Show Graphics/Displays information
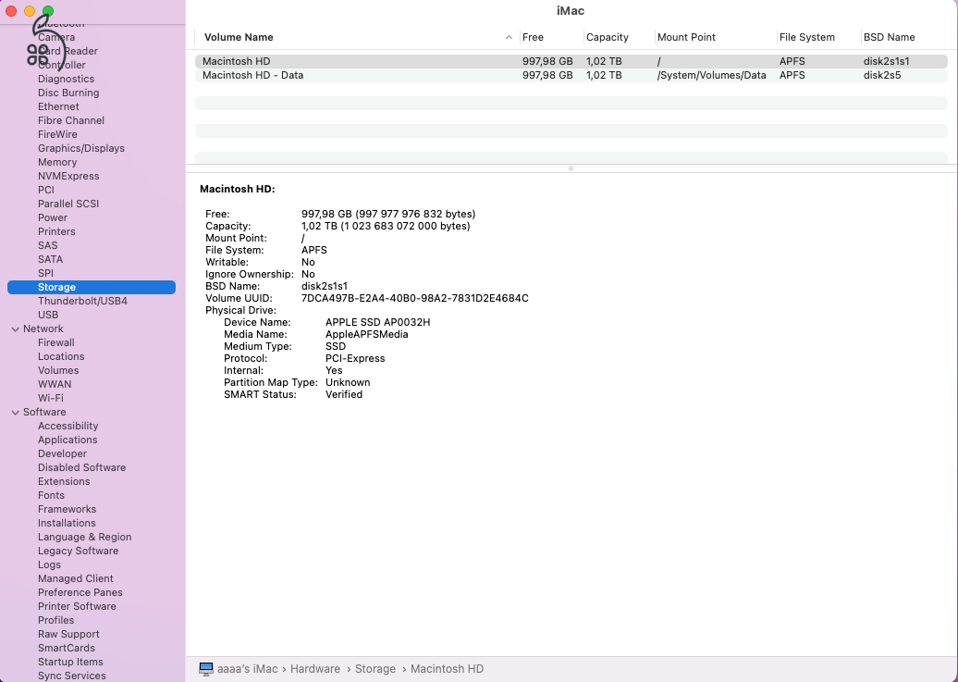This screenshot has width=958, height=682. (81, 148)
